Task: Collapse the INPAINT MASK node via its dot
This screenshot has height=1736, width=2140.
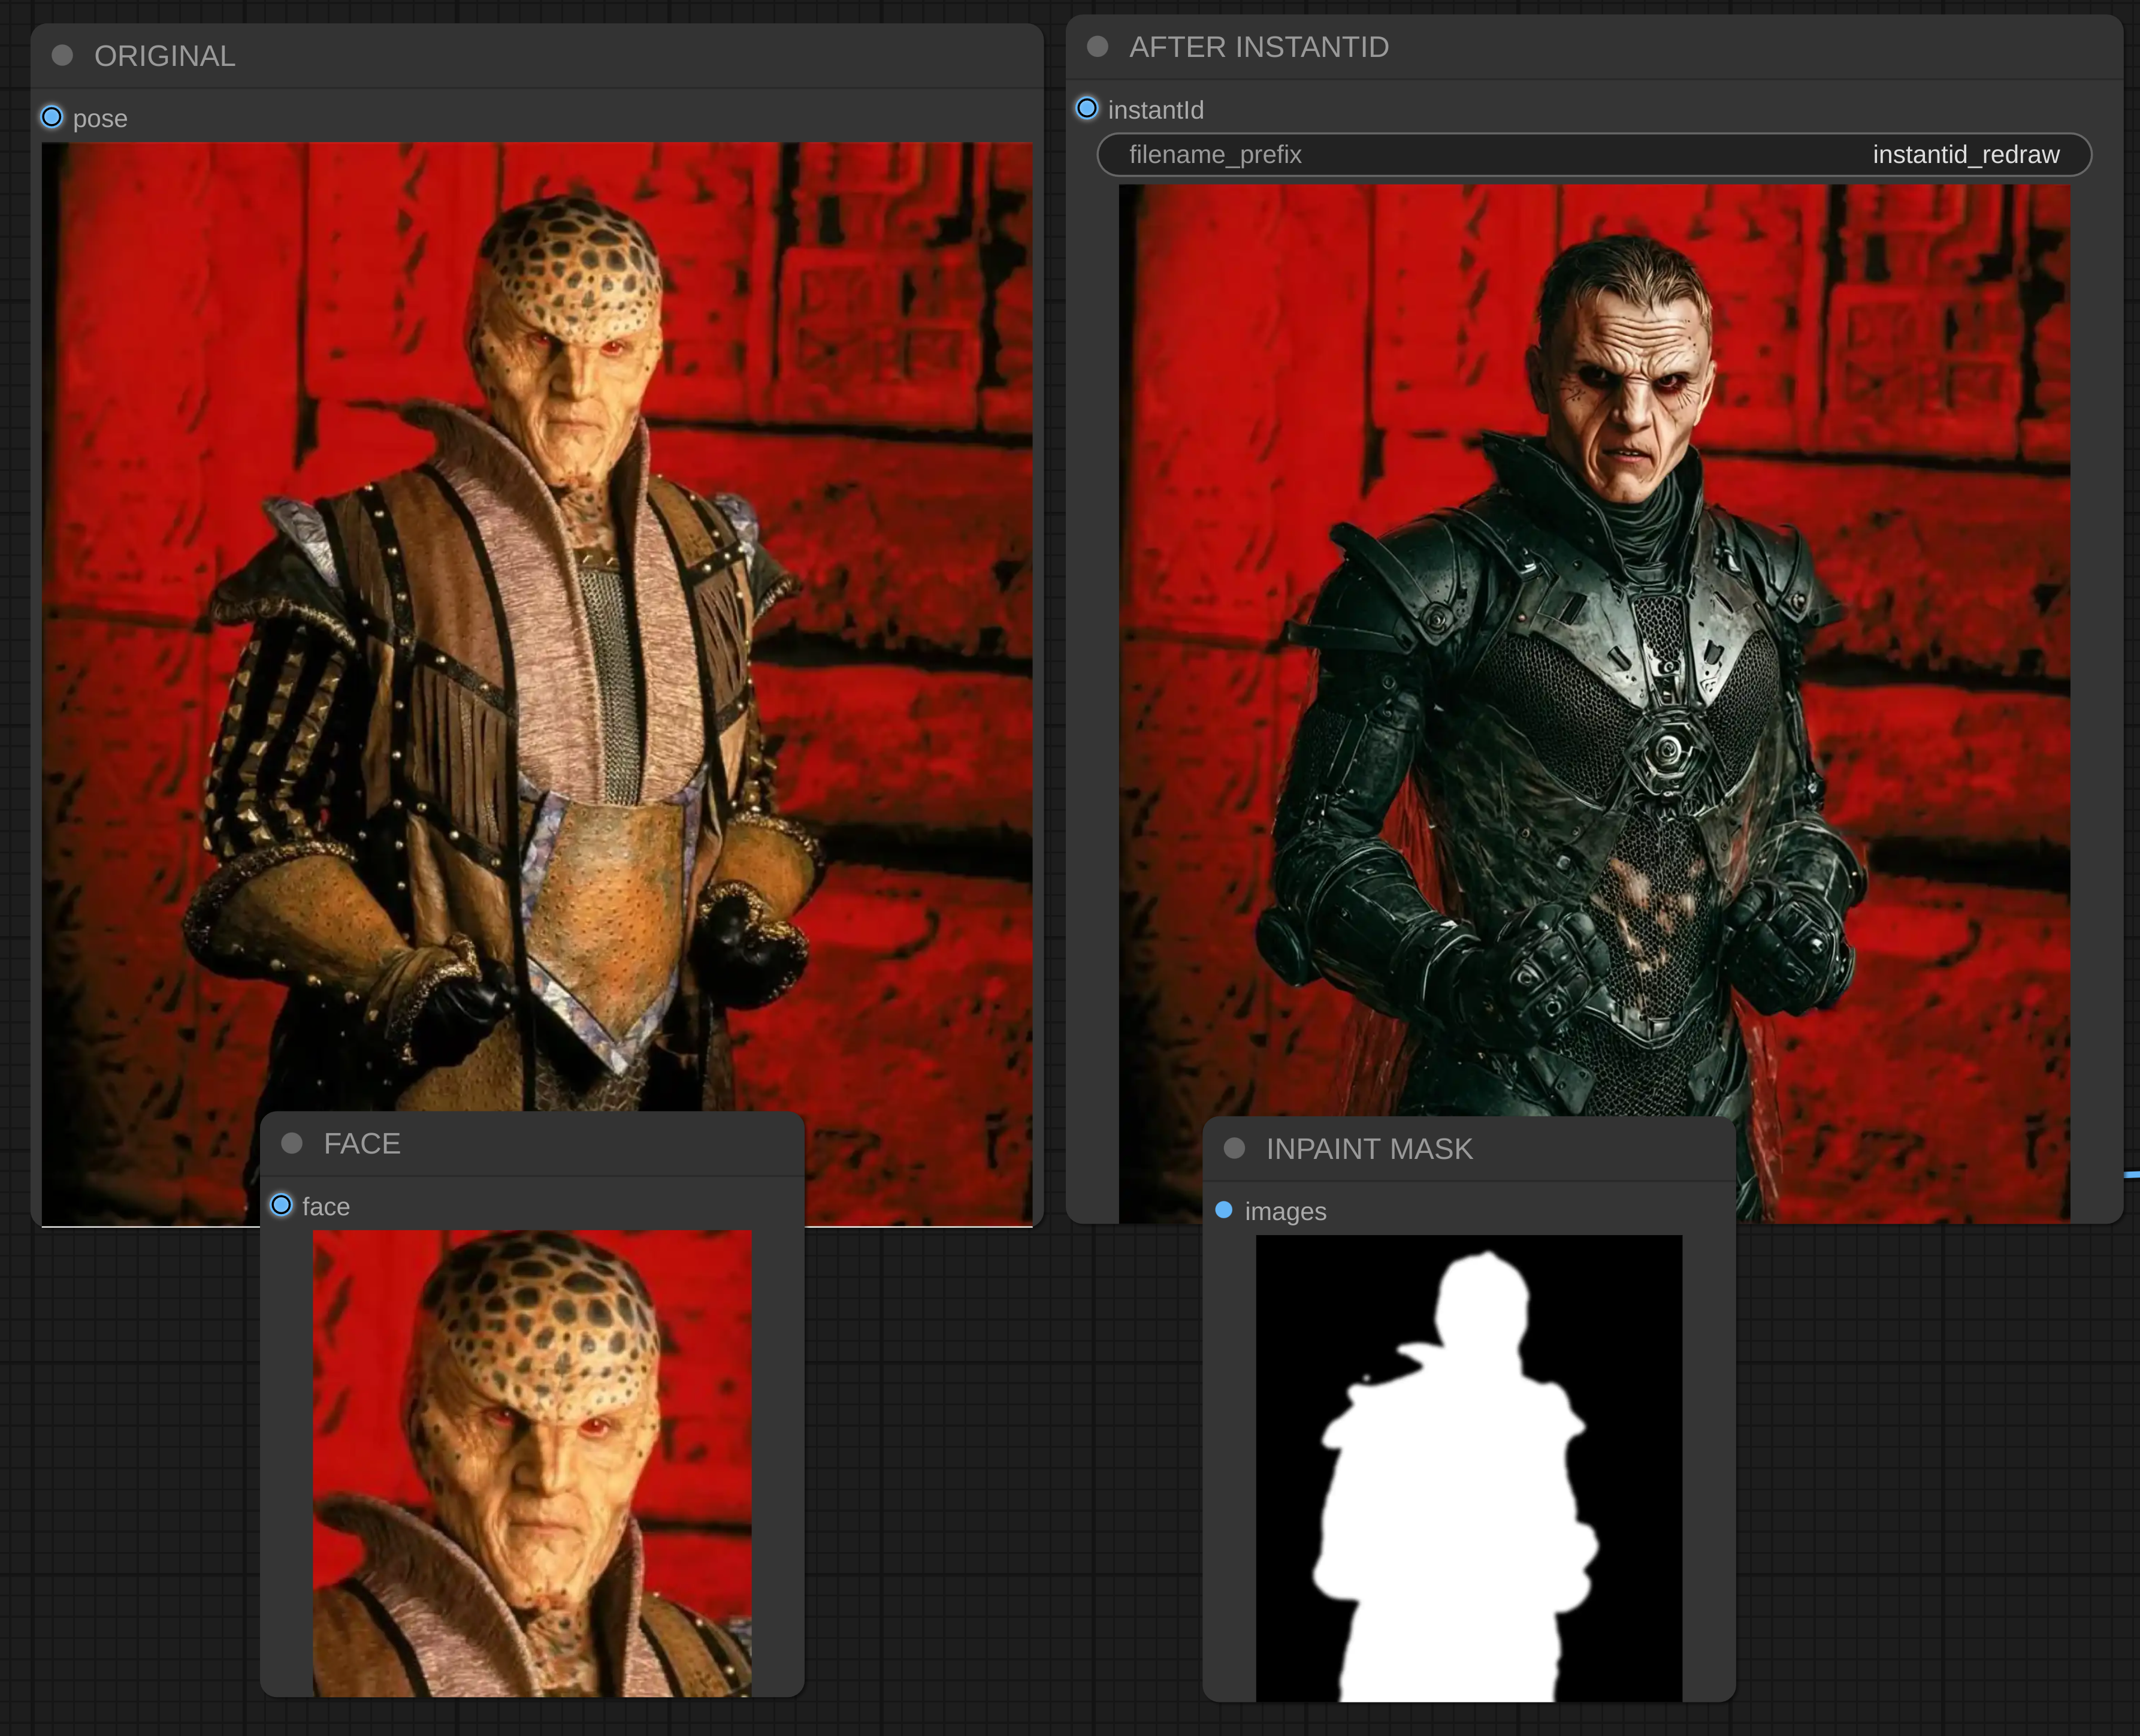Action: (x=1234, y=1148)
